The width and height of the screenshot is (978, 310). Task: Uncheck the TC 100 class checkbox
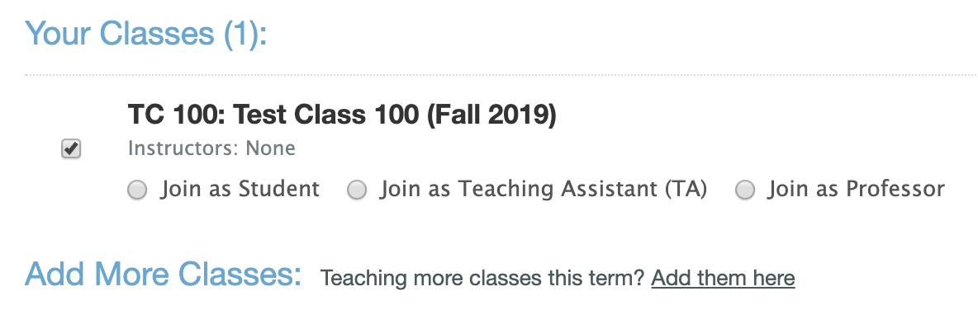point(71,148)
